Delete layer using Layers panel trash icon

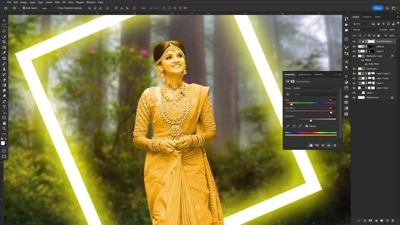(x=393, y=221)
